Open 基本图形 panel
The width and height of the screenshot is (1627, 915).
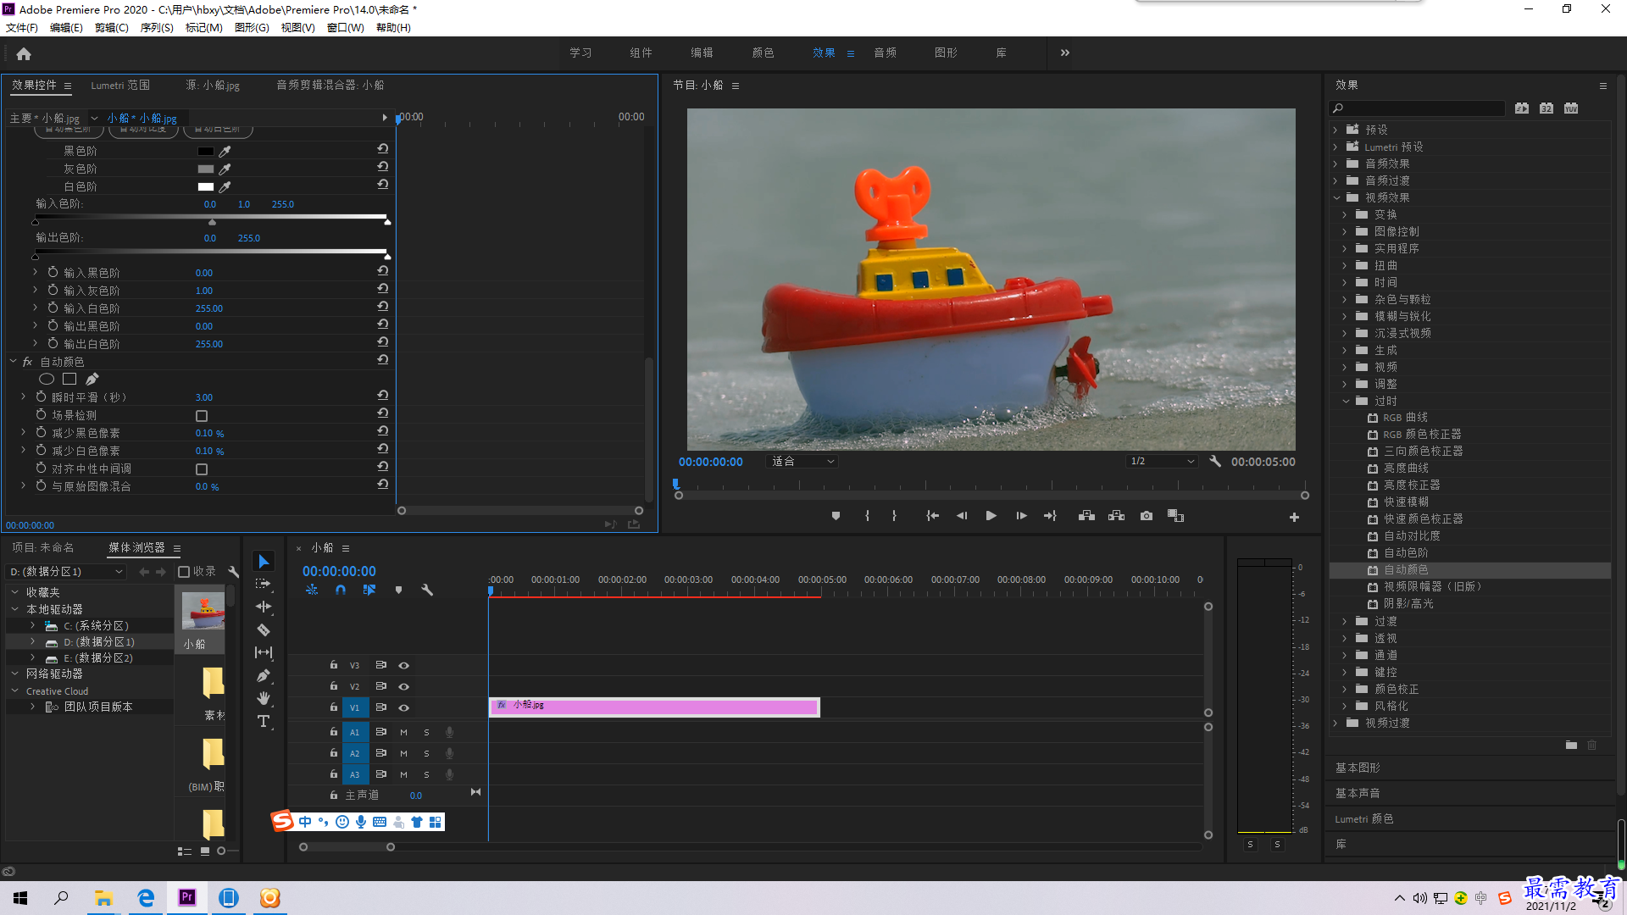(x=1358, y=768)
